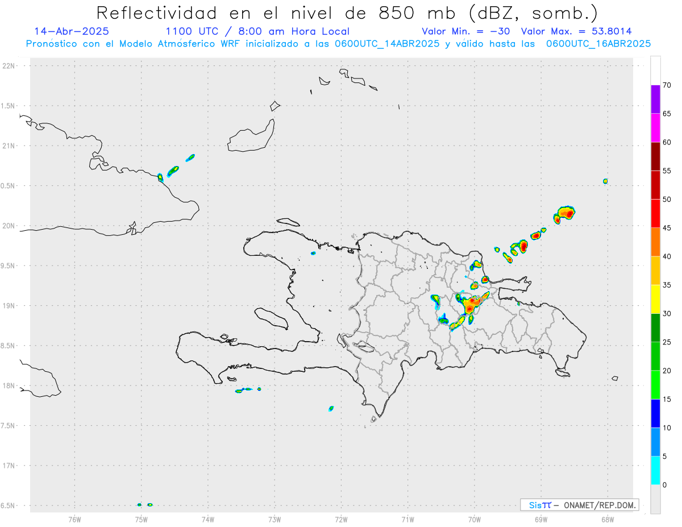682x527 pixels.
Task: Click the 21N latitude label
Action: 10,146
